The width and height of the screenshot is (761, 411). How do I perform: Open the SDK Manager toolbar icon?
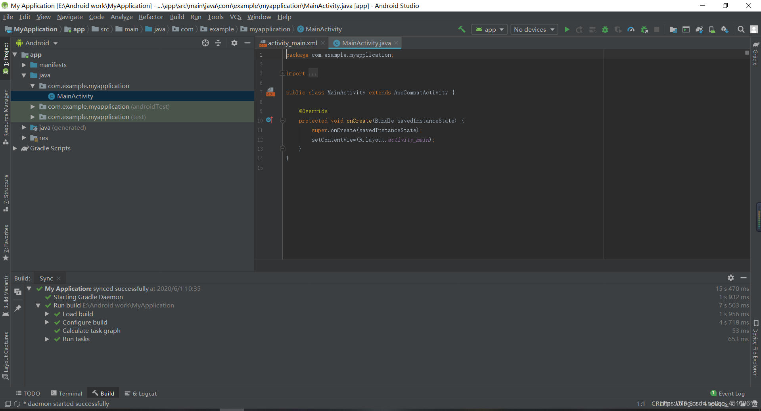coord(712,29)
